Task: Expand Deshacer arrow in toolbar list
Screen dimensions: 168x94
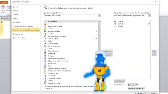Action: tap(149, 24)
